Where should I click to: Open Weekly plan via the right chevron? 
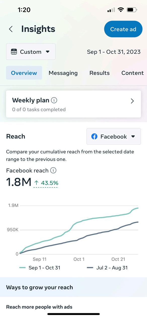tap(132, 101)
